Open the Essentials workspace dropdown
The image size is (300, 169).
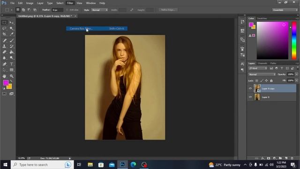point(285,10)
